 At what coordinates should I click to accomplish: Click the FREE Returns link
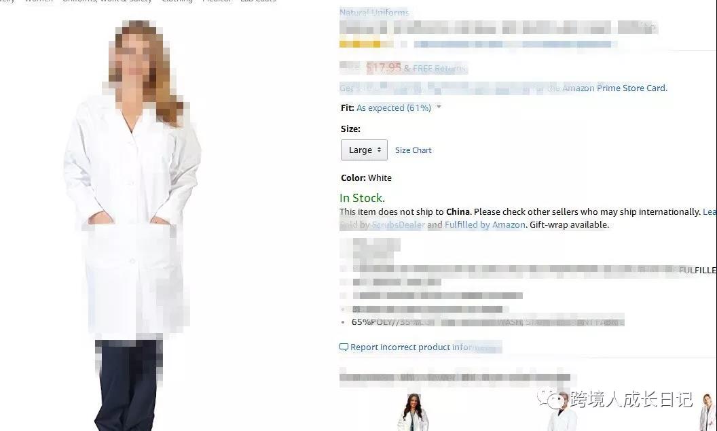click(x=439, y=68)
